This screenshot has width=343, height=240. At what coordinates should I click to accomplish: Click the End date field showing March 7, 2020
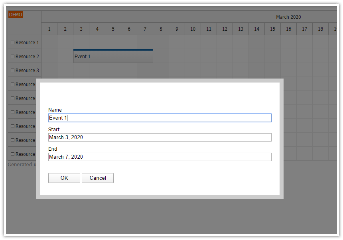point(160,157)
